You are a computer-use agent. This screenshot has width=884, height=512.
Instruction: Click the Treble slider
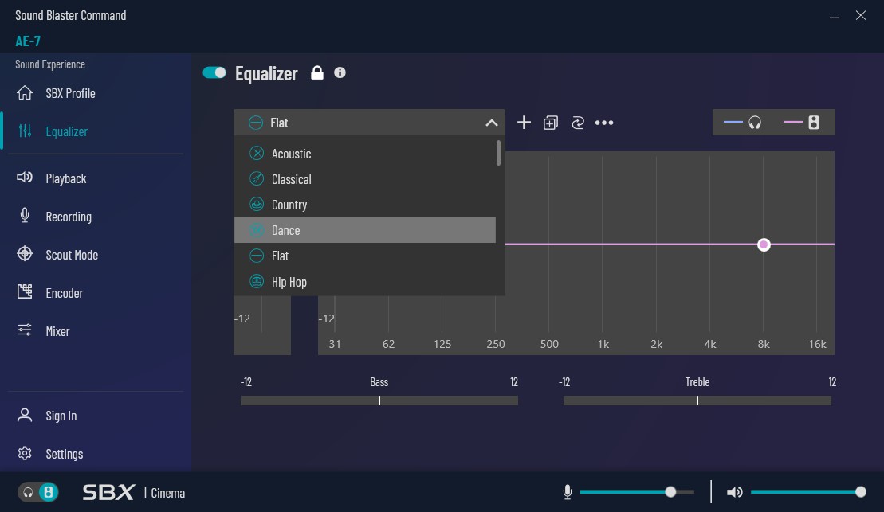(697, 401)
